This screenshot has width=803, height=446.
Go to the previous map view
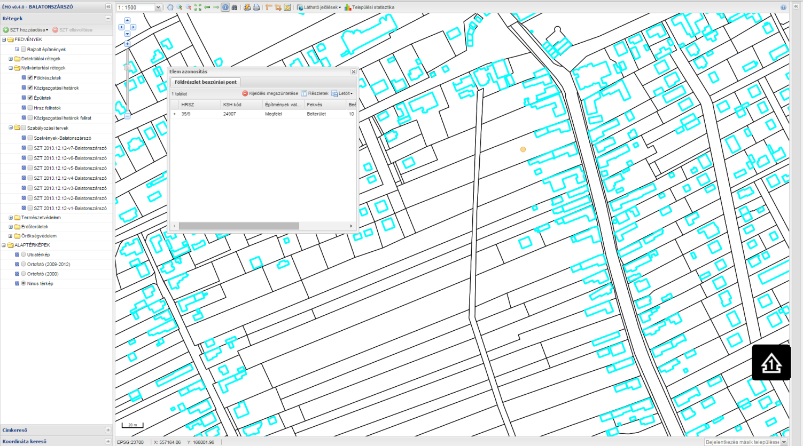(x=207, y=7)
